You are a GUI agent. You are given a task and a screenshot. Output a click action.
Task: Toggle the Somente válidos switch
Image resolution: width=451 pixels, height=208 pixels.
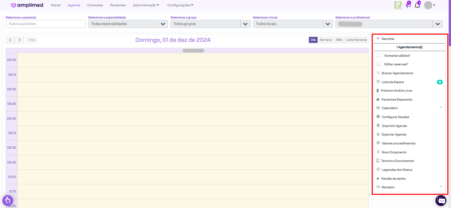[x=380, y=55]
